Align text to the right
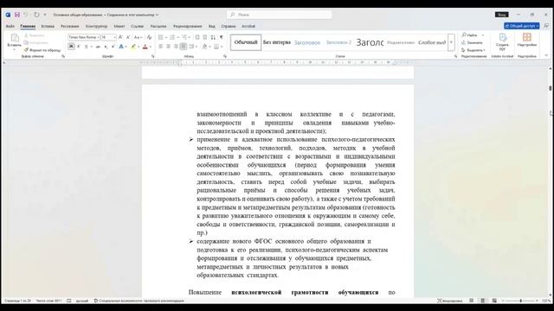The width and height of the screenshot is (554, 311). point(176,47)
